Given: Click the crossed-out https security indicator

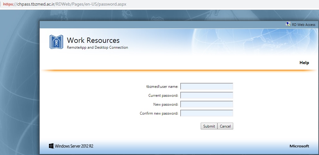Looking at the screenshot, I should click(9, 5).
